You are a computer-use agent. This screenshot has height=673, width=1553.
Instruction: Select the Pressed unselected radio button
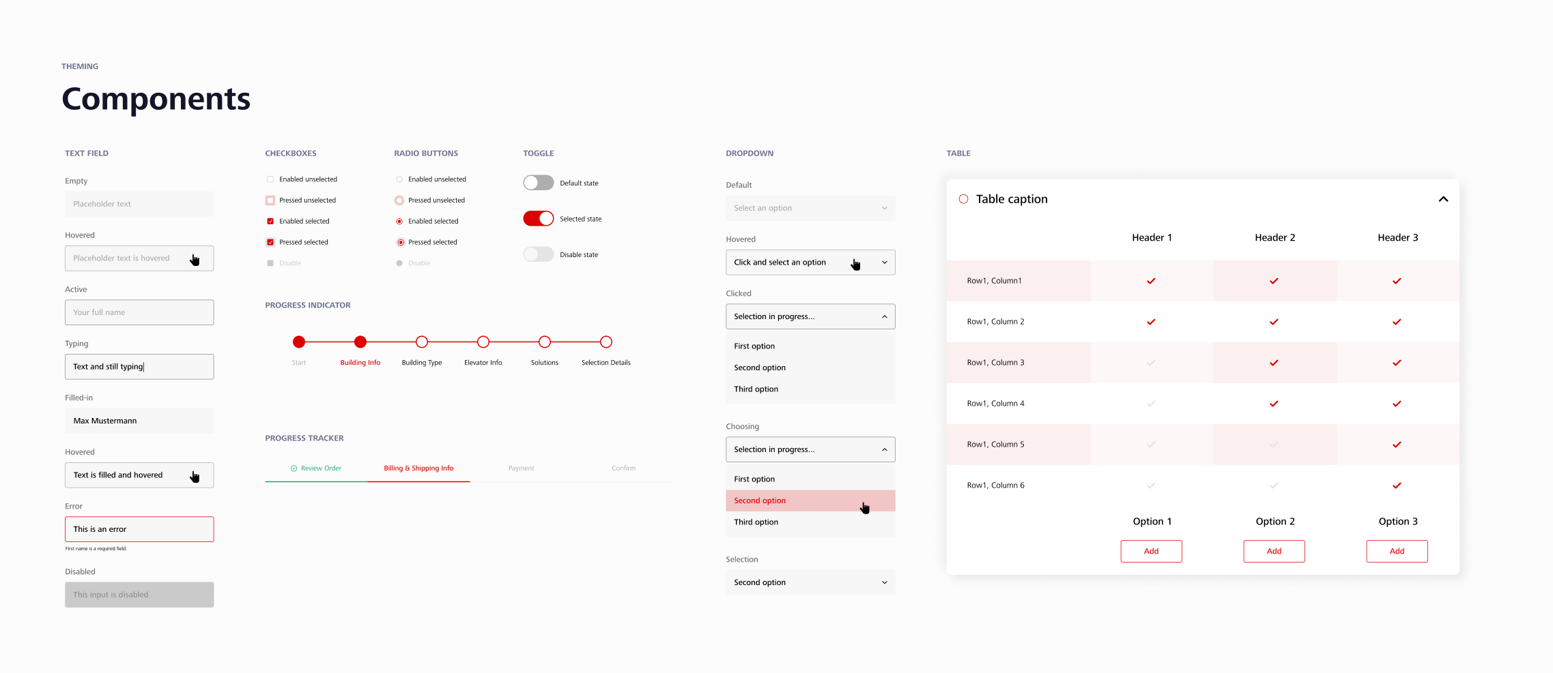pos(399,200)
